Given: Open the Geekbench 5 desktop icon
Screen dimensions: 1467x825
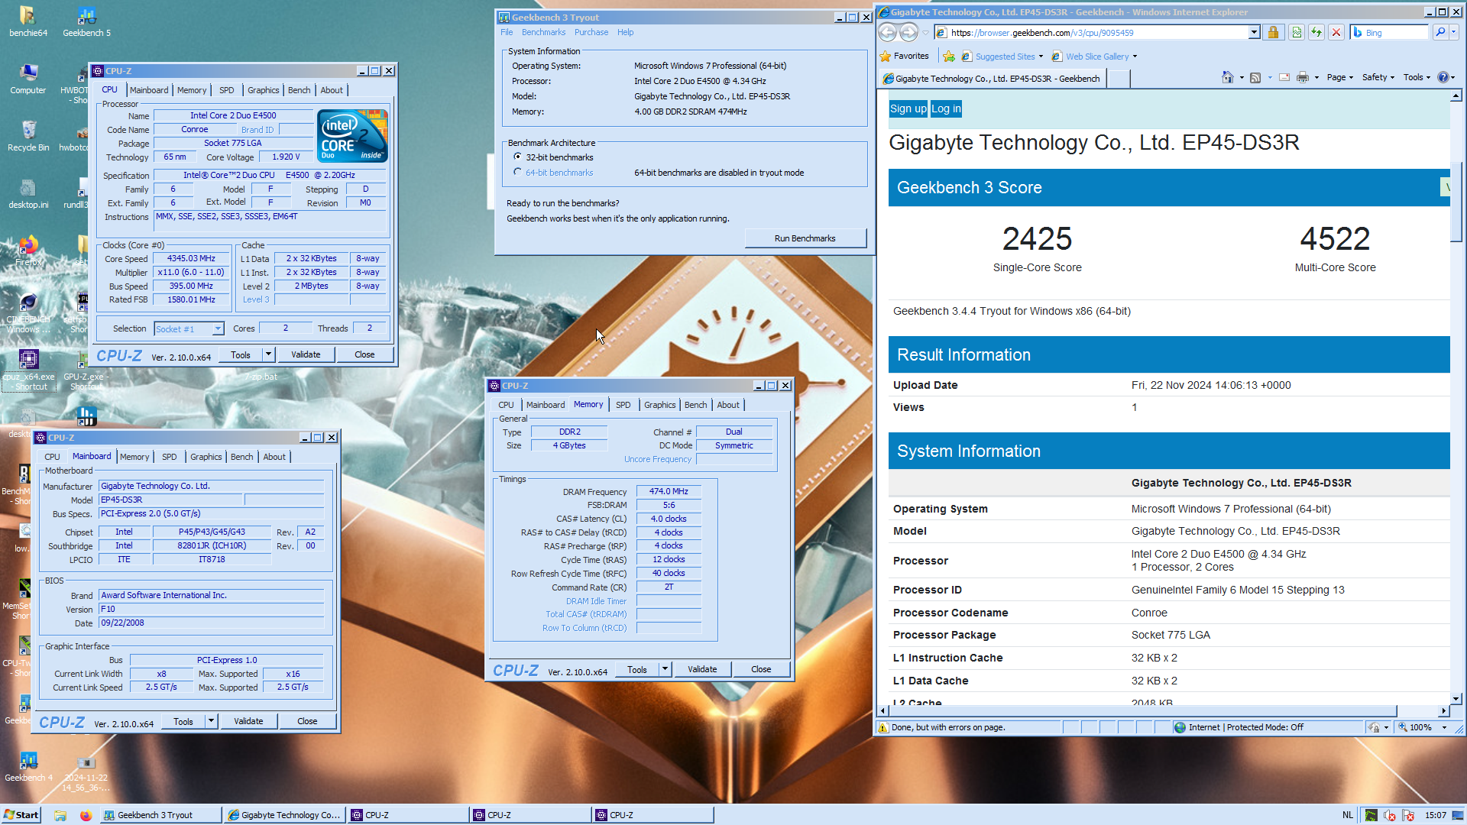Looking at the screenshot, I should [86, 21].
